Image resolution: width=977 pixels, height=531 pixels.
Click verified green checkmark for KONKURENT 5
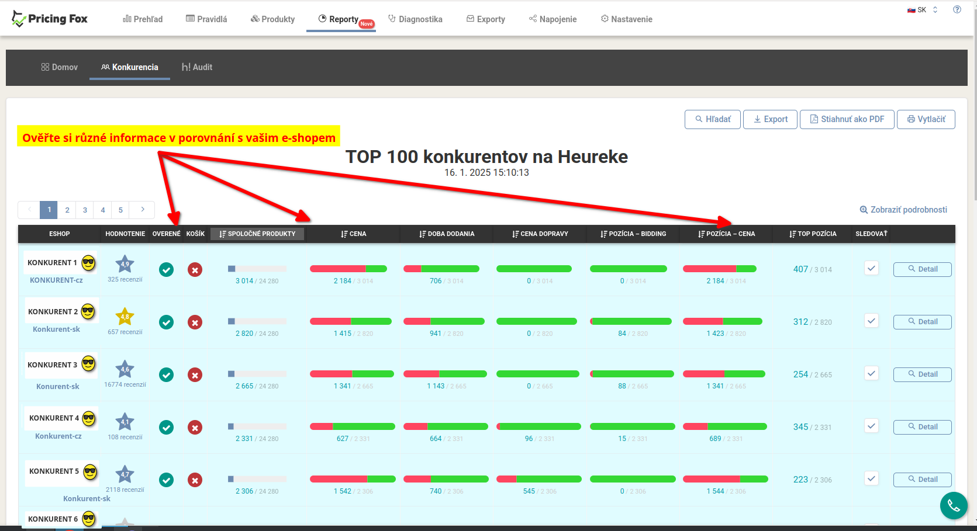point(167,480)
